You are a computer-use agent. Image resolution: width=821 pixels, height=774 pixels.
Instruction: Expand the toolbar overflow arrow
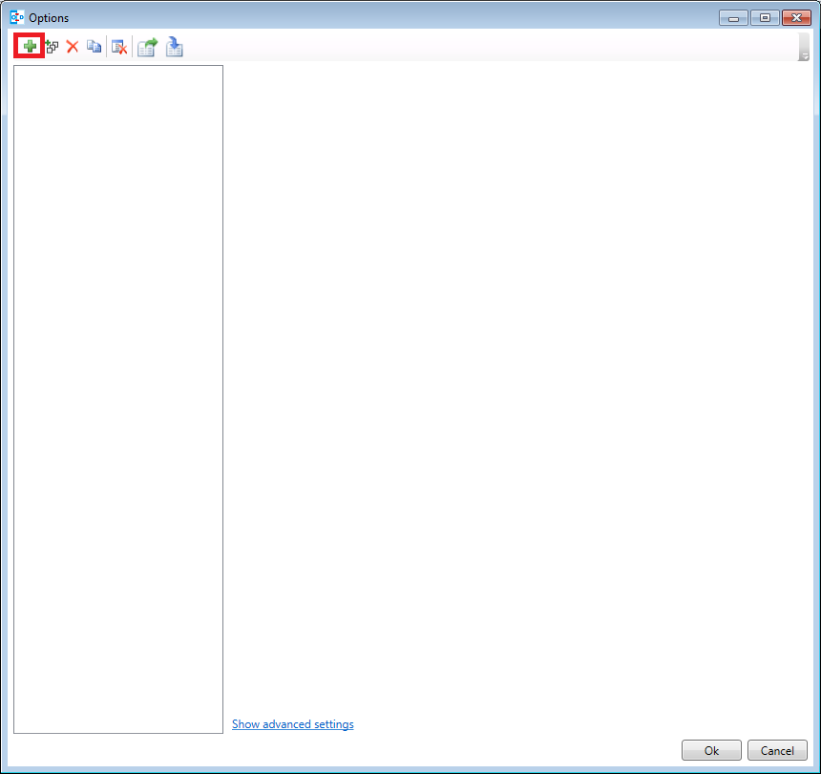(804, 56)
